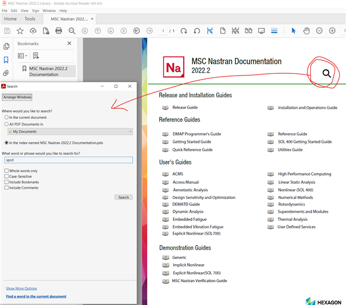Screen dimensions: 346x305
Task: Open the Quick Reference Guide link
Action: click(192, 150)
